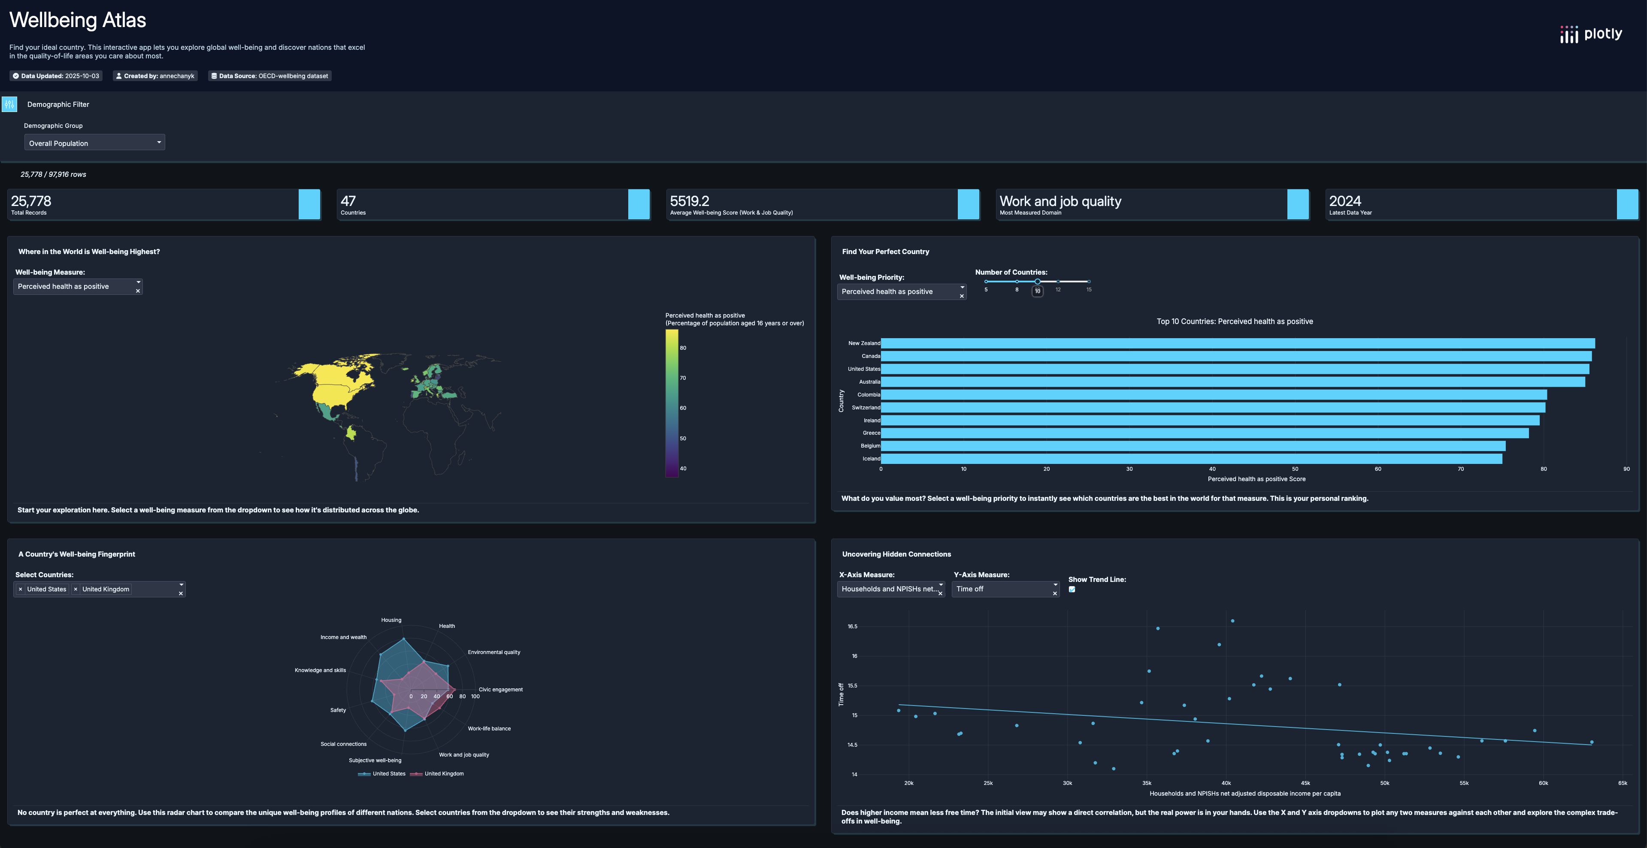
Task: Remove United Kingdom tag from countries
Action: click(x=76, y=589)
